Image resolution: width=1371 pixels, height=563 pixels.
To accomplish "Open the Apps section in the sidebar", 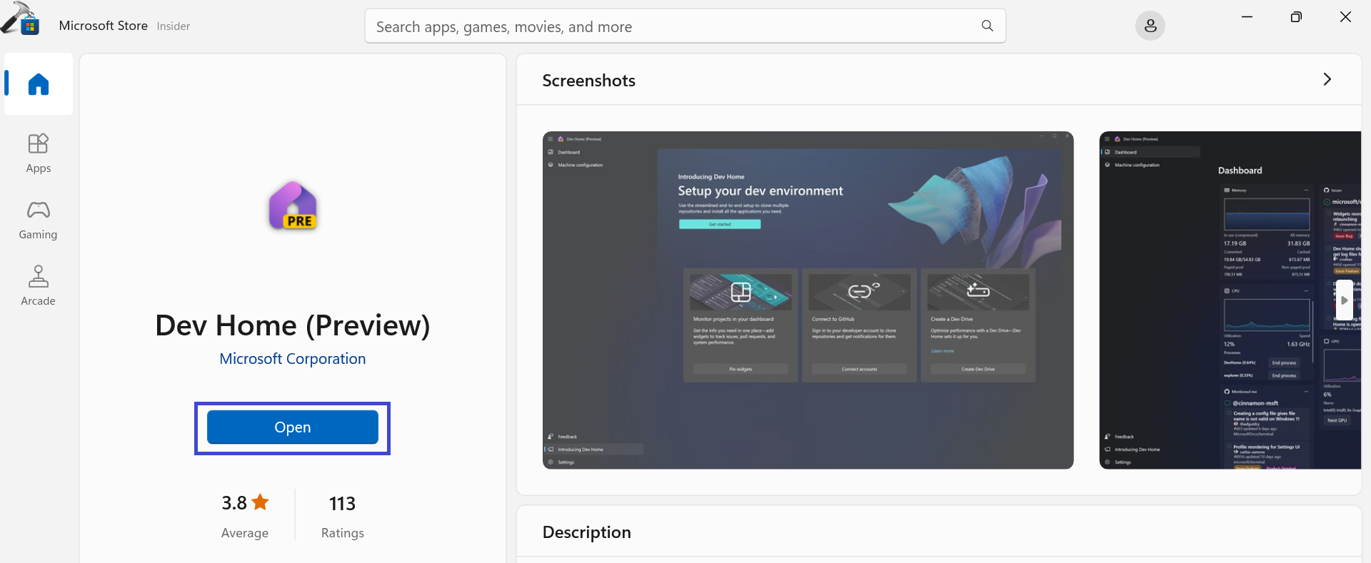I will pos(39,153).
